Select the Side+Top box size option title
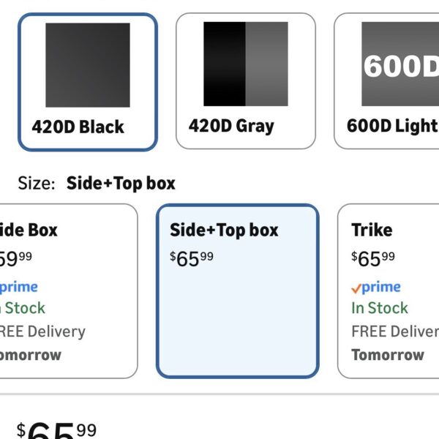 (224, 230)
